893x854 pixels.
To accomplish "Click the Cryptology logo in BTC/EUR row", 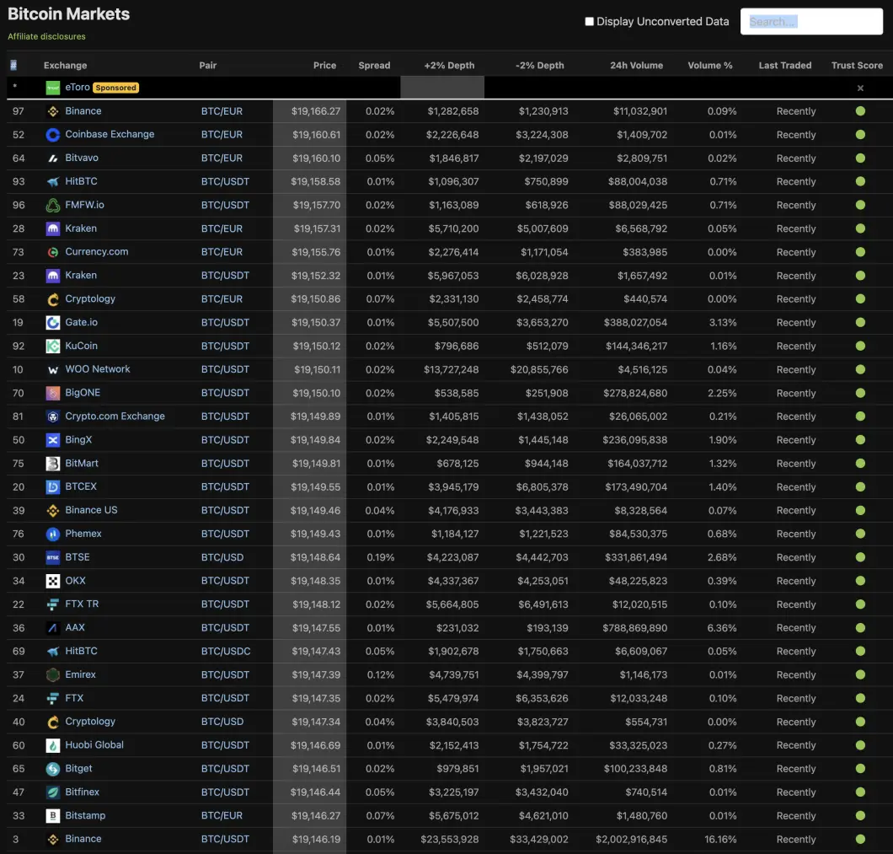I will 53,299.
